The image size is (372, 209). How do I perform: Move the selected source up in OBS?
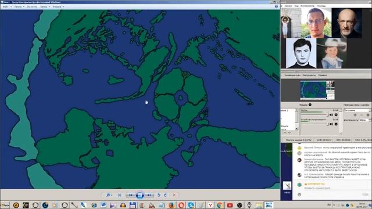point(285,133)
